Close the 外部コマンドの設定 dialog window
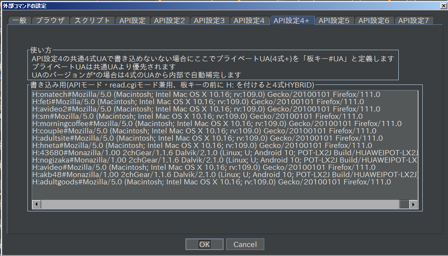448x256 pixels. tap(443, 6)
